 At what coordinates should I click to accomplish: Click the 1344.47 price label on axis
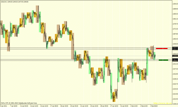[175, 61]
